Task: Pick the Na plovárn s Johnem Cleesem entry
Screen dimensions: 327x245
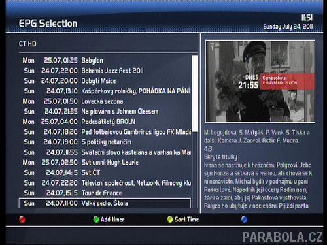Action: point(105,112)
